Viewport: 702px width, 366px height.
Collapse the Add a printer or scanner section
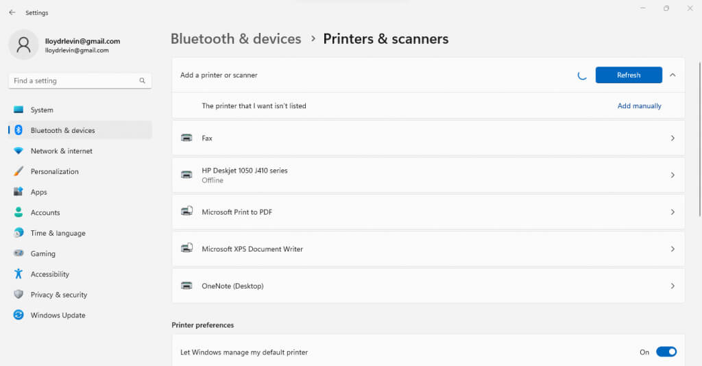coord(673,75)
